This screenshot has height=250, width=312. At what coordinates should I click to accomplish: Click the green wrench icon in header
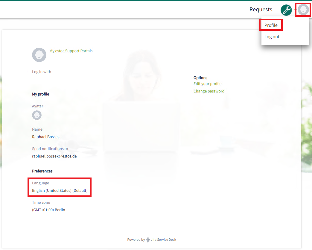[x=286, y=10]
